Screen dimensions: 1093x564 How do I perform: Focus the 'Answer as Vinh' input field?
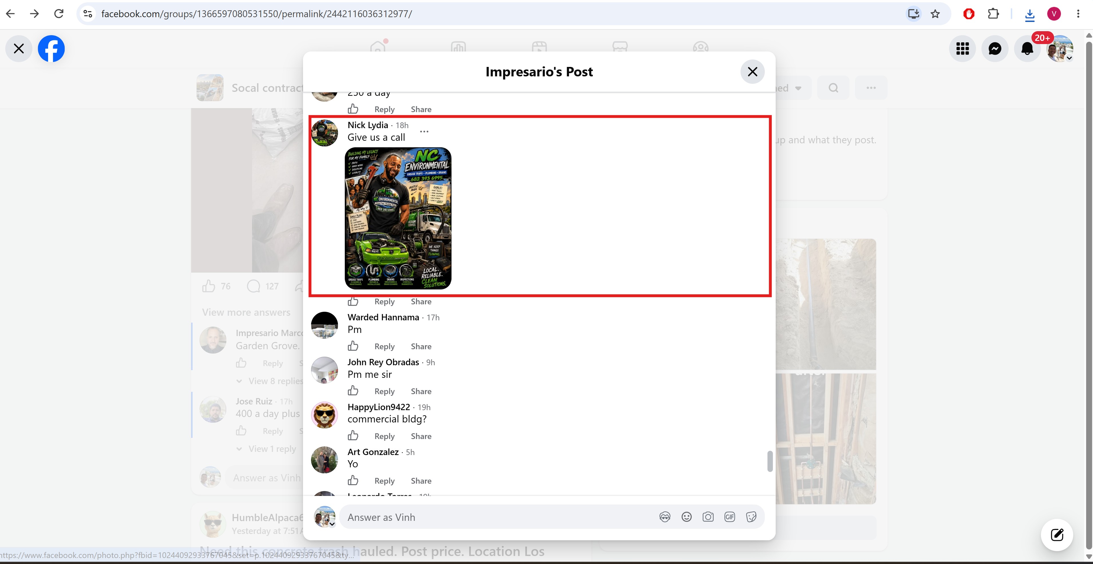pos(498,517)
